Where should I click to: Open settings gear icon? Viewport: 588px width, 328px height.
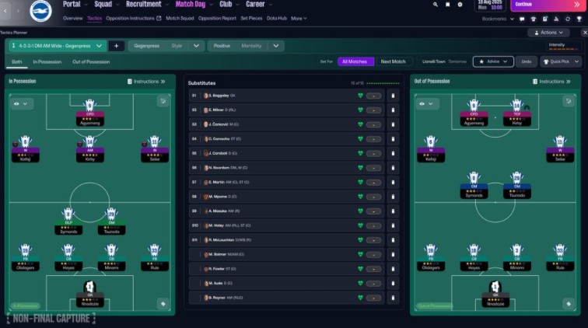(x=460, y=5)
